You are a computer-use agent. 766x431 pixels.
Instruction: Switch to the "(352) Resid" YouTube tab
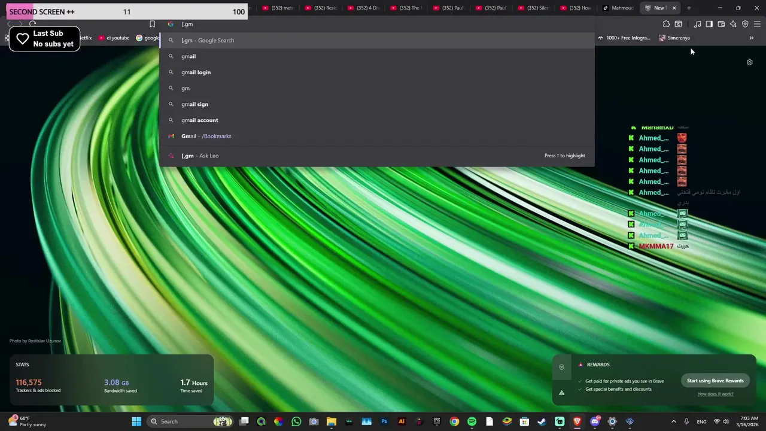pyautogui.click(x=321, y=8)
